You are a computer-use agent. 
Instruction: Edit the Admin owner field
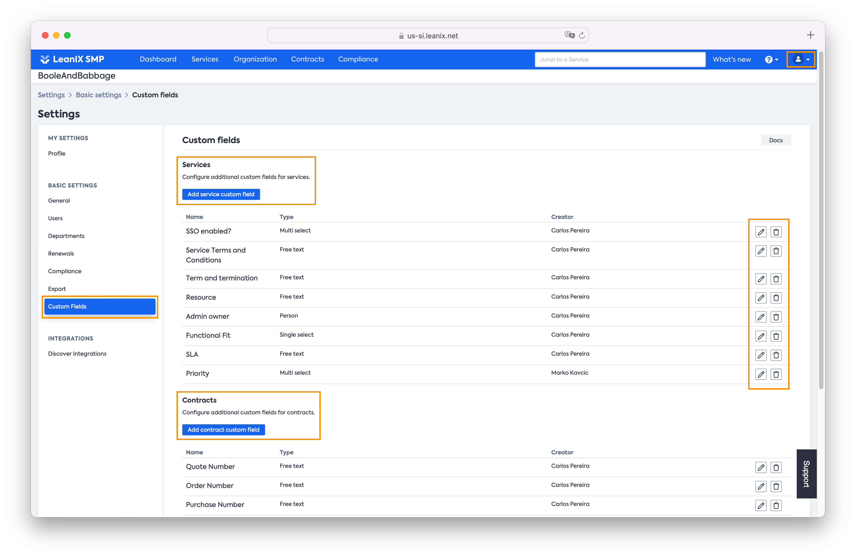(x=761, y=317)
